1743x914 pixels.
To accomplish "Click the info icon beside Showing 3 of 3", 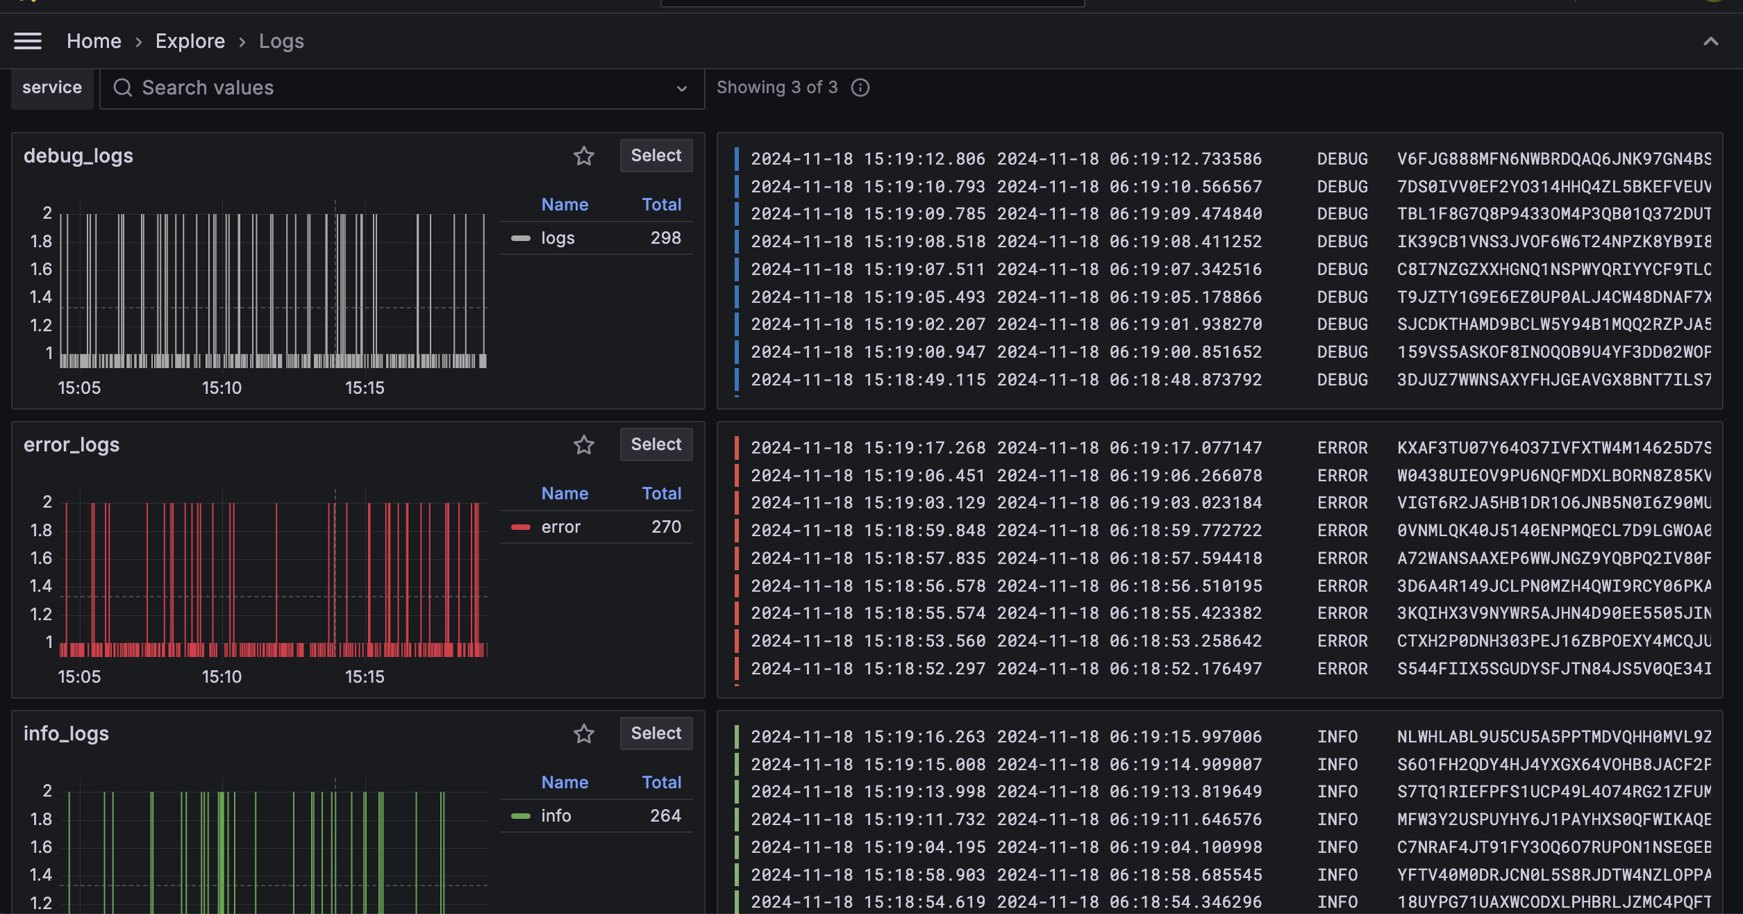I will 860,88.
